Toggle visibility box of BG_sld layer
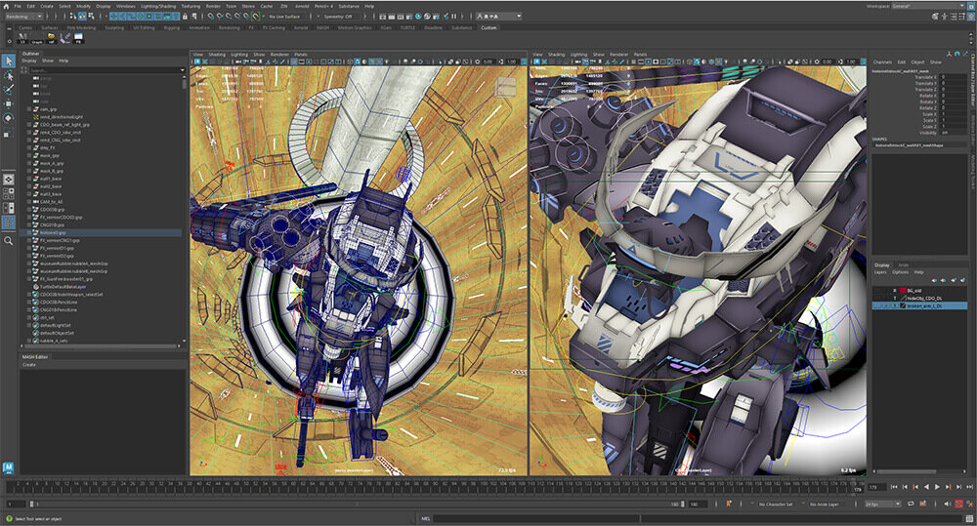 tap(876, 289)
